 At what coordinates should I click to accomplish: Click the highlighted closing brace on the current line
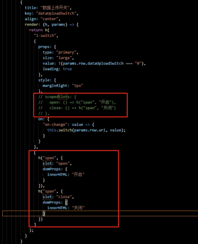pyautogui.click(x=44, y=213)
